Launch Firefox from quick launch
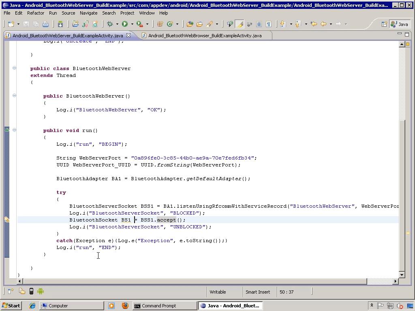This screenshot has height=311, width=415. 125,306
